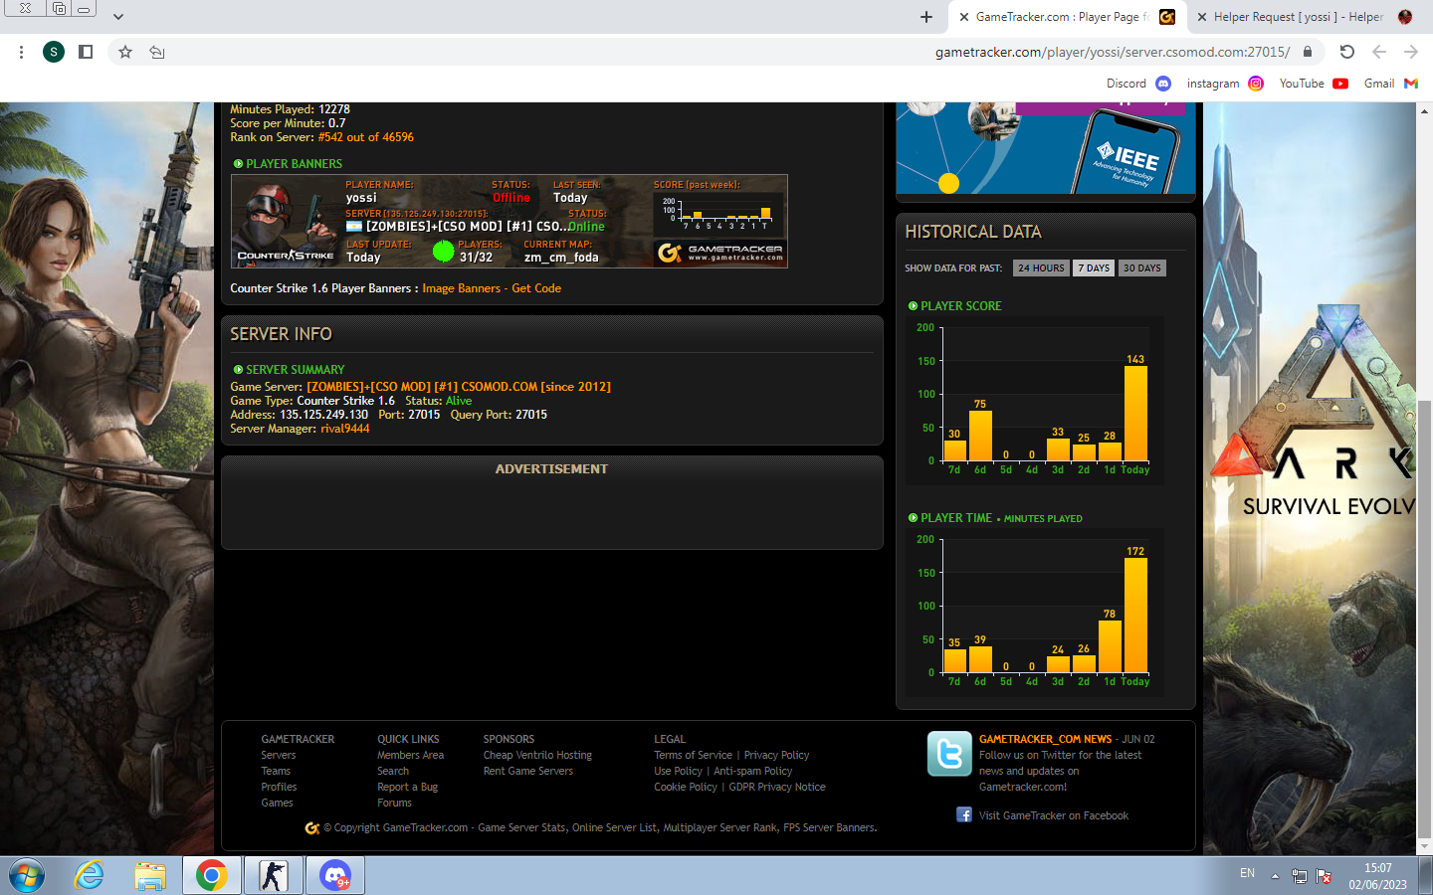
Task: Click the page's vertical scrollbar
Action: pyautogui.click(x=1424, y=597)
